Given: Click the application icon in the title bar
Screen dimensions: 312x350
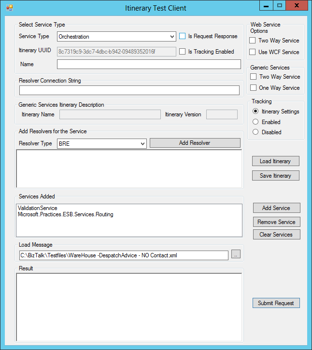Looking at the screenshot, I should (x=10, y=8).
